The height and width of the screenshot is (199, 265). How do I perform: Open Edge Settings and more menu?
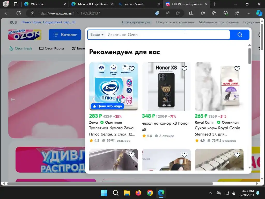[248, 13]
